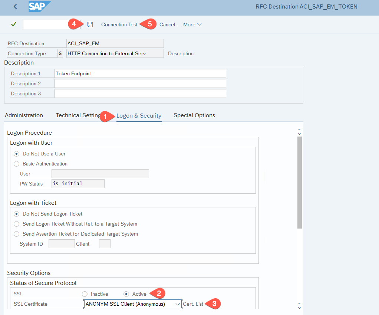Viewport: 379px width, 315px height.
Task: Click the RFC Destination field ACI_SAP_EM
Action: tap(115, 43)
